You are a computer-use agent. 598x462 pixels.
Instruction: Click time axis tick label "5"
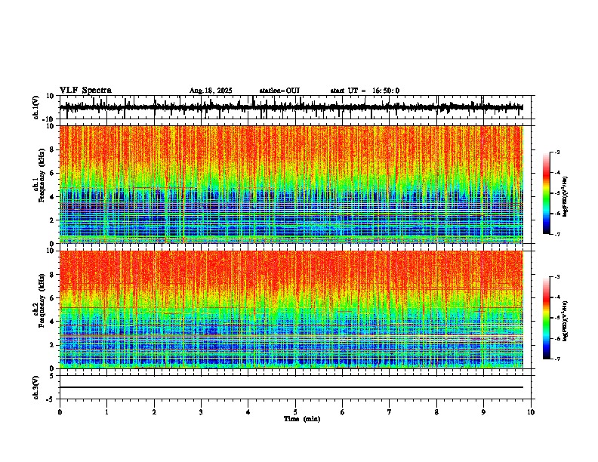295,412
